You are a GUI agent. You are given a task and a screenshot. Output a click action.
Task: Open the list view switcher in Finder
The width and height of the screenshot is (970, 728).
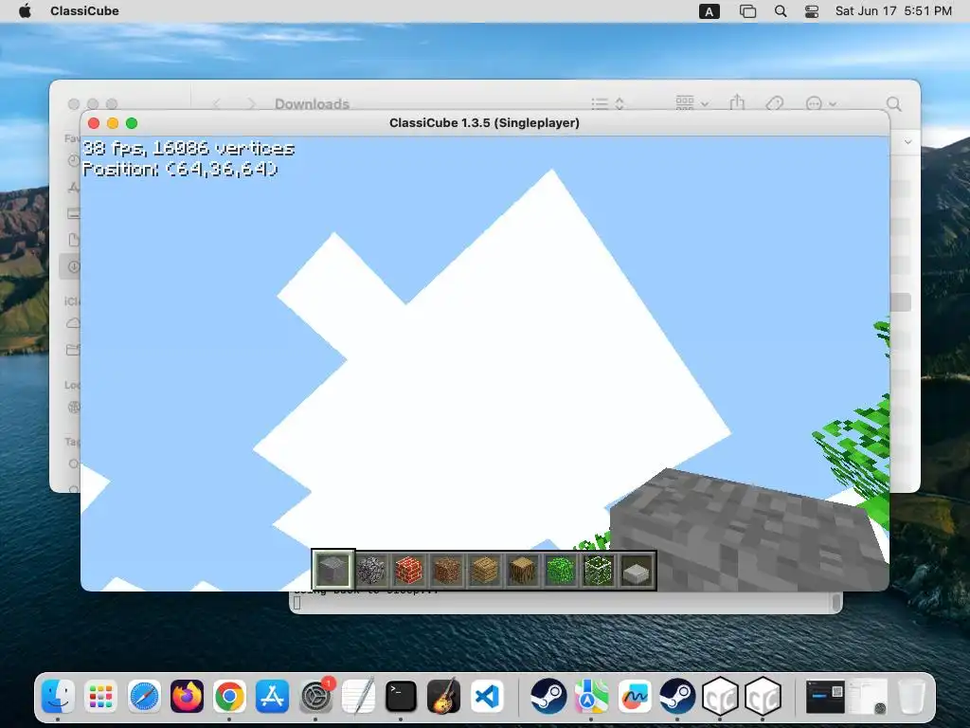607,103
